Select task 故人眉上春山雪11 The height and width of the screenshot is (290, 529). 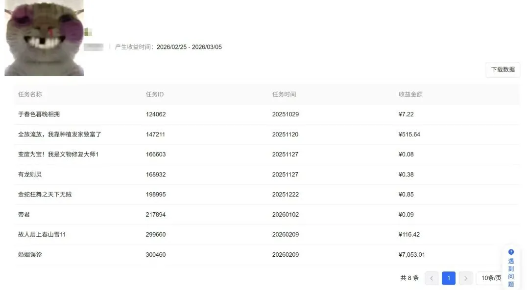[x=42, y=234]
